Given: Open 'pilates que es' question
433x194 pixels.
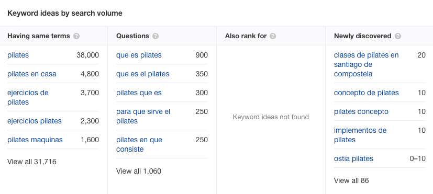Looking at the screenshot, I should [139, 93].
